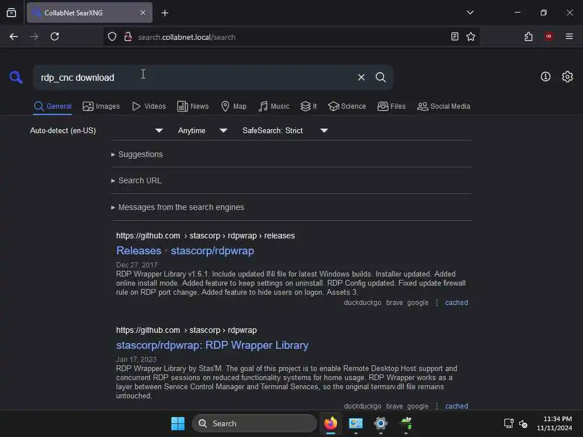Click the Jan 17, 2023 date text

point(136,360)
